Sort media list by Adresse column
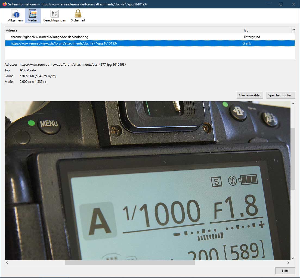 pos(122,30)
